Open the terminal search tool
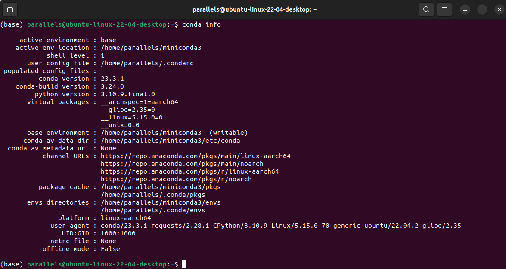 [x=426, y=9]
